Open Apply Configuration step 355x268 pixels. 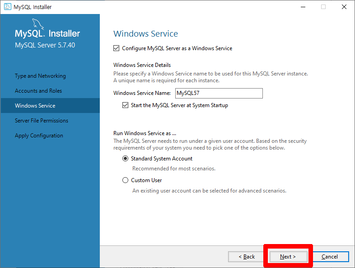click(x=39, y=136)
